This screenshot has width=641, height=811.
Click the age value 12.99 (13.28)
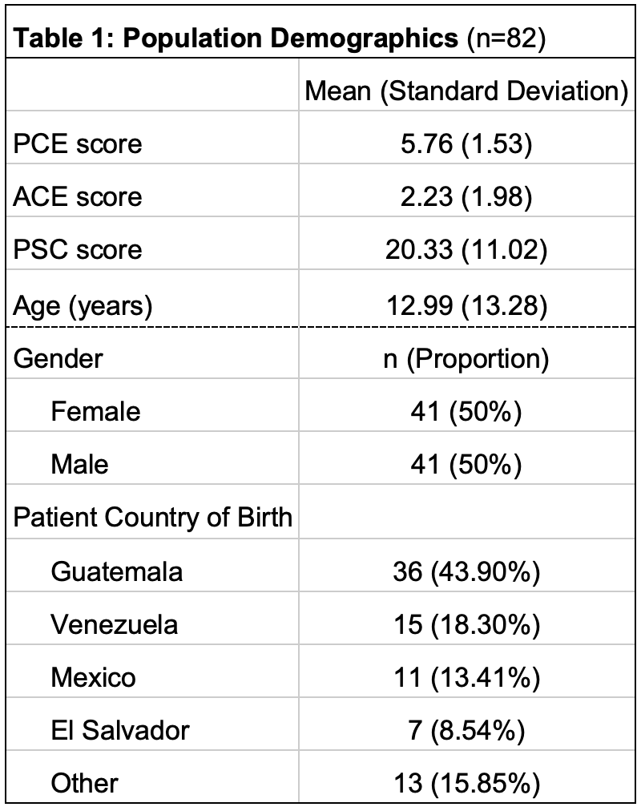[x=467, y=305]
